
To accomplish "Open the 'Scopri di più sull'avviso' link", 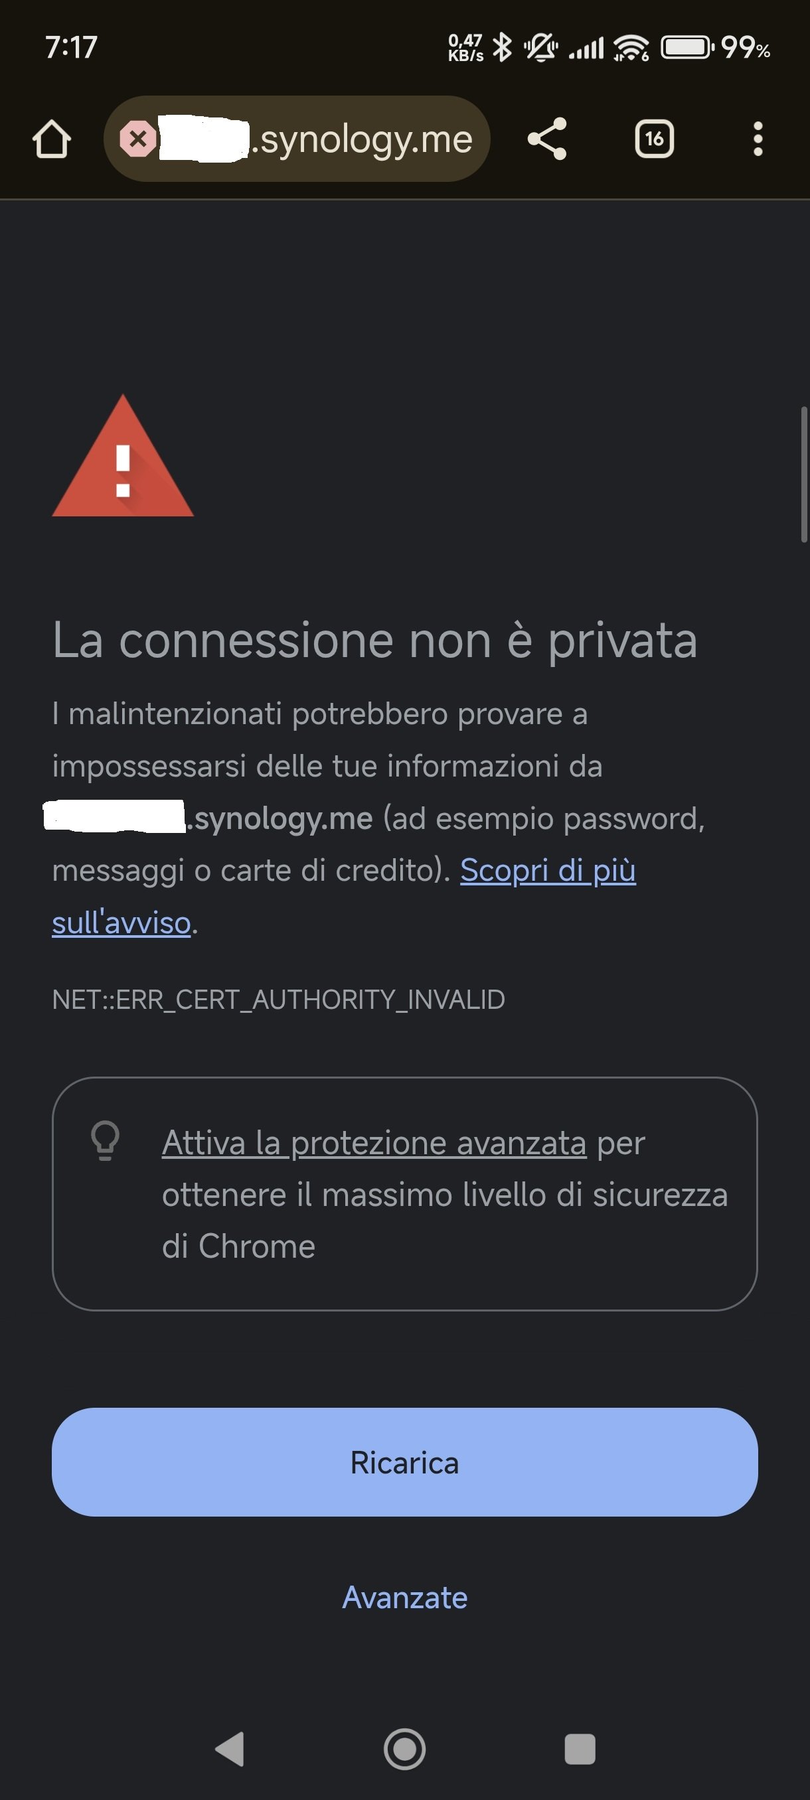I will click(547, 871).
